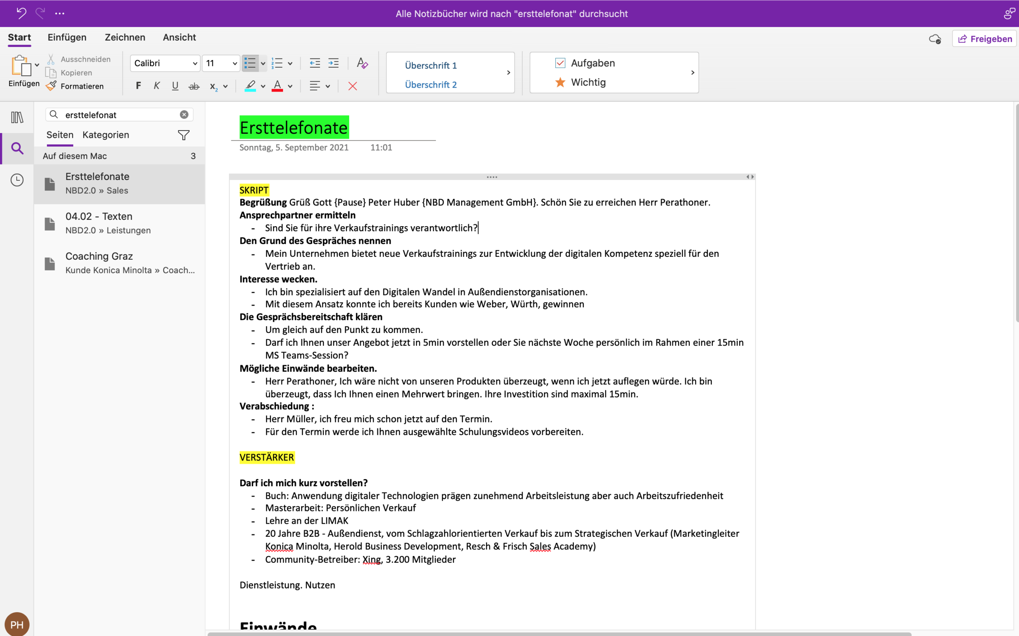1019x636 pixels.
Task: Apply highlight using the marker icon
Action: click(x=250, y=86)
